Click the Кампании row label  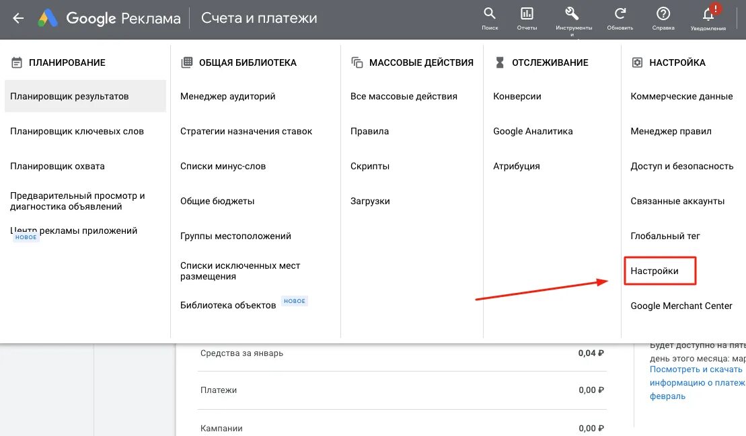pos(221,429)
